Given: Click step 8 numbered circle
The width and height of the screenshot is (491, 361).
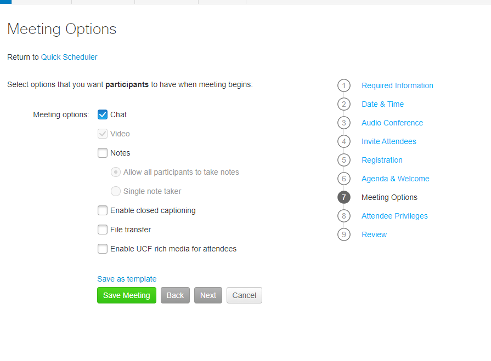Looking at the screenshot, I should (344, 216).
